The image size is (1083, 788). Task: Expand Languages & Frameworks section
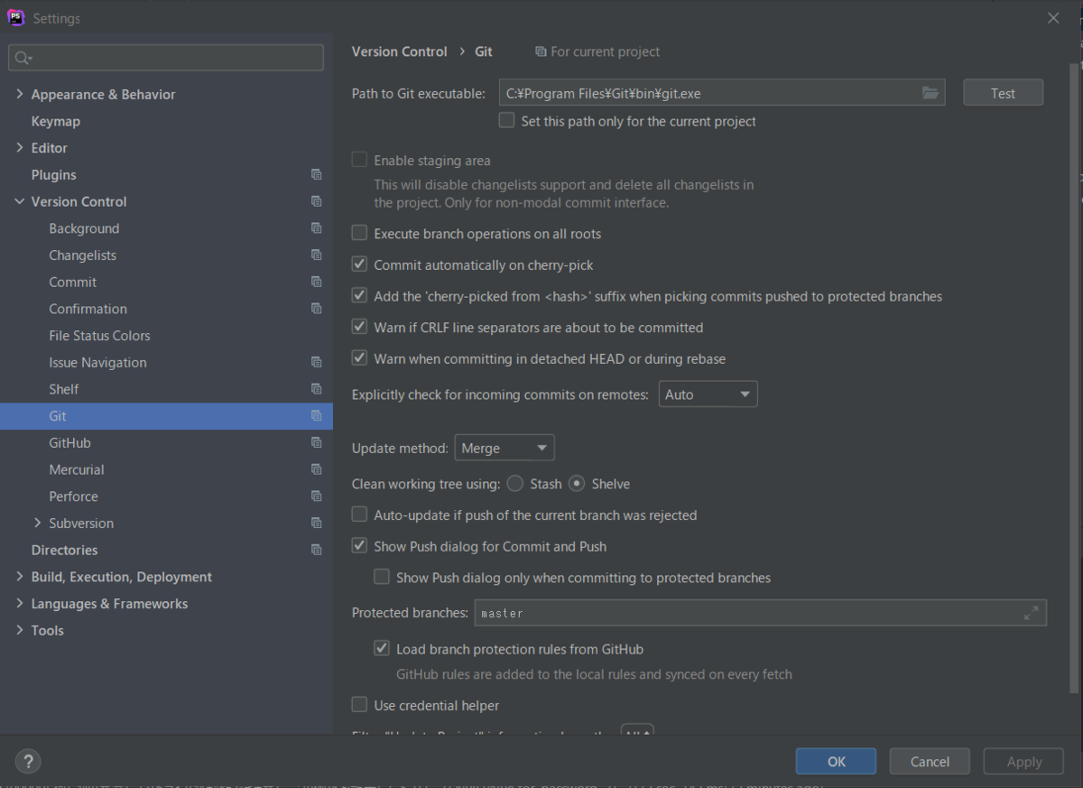click(x=20, y=603)
